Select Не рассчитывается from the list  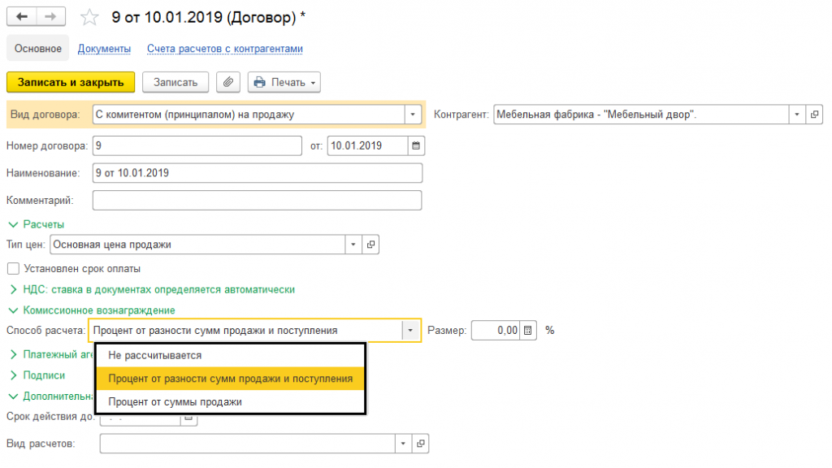154,356
